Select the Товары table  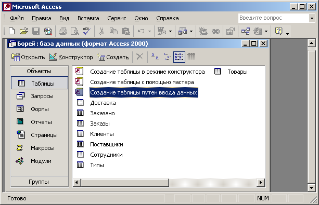tap(231, 72)
